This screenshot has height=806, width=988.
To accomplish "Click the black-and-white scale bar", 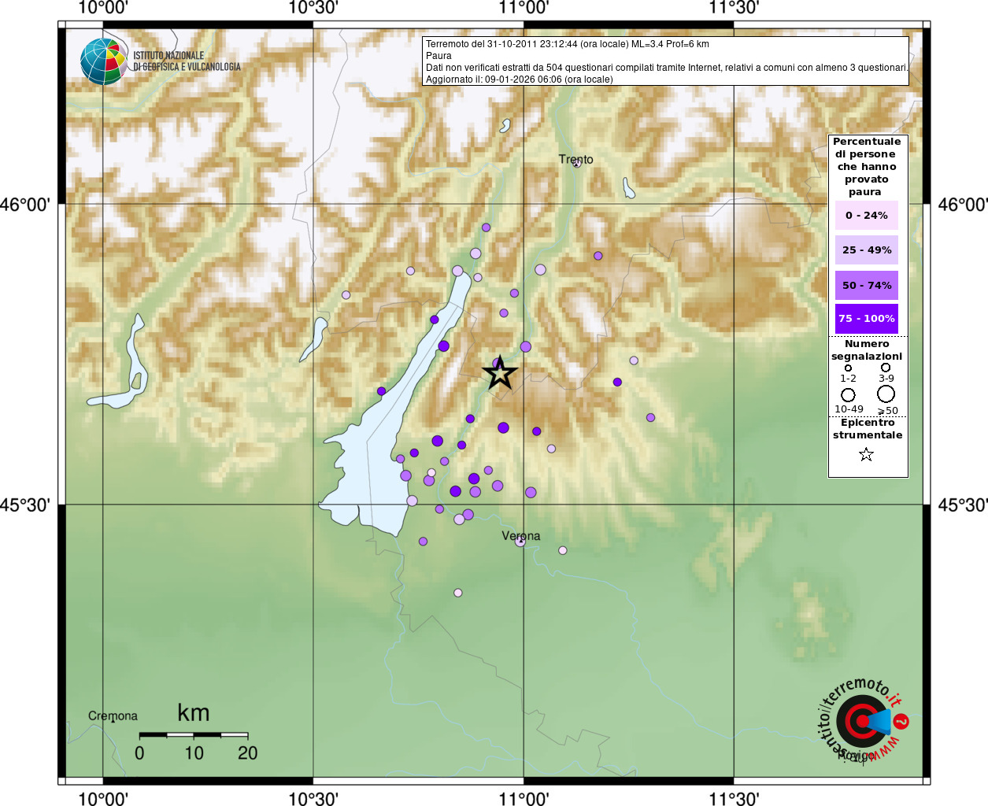I will [194, 735].
